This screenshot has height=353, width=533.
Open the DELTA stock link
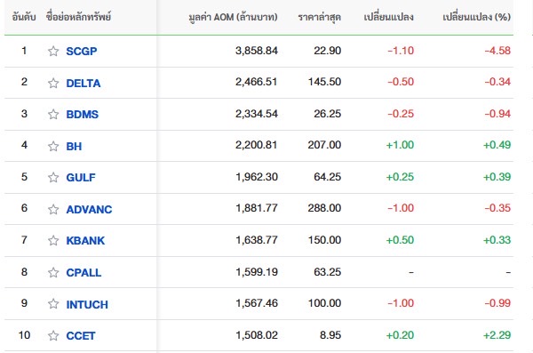click(x=84, y=83)
